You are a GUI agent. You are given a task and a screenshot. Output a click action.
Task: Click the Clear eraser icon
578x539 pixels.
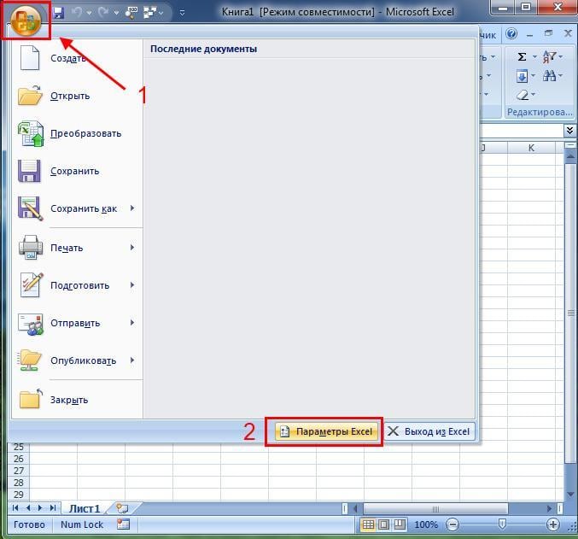coord(522,95)
